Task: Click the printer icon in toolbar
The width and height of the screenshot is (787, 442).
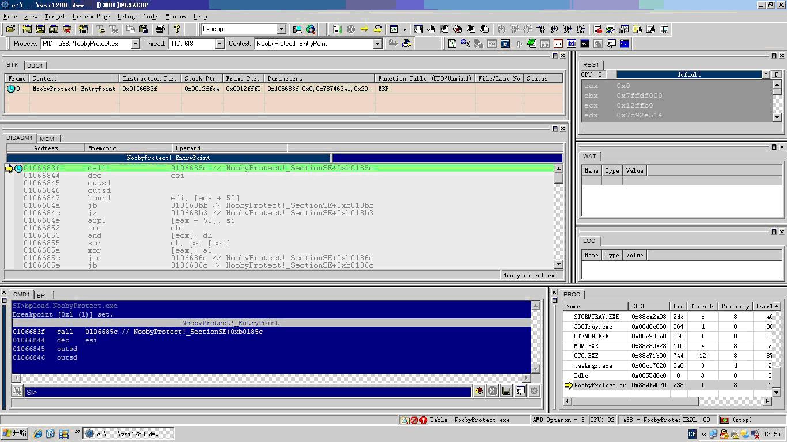Action: tap(160, 29)
